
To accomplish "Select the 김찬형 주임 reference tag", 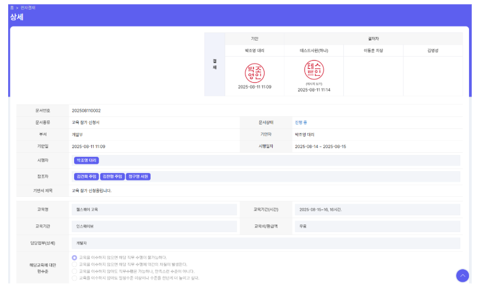I will 112,176.
